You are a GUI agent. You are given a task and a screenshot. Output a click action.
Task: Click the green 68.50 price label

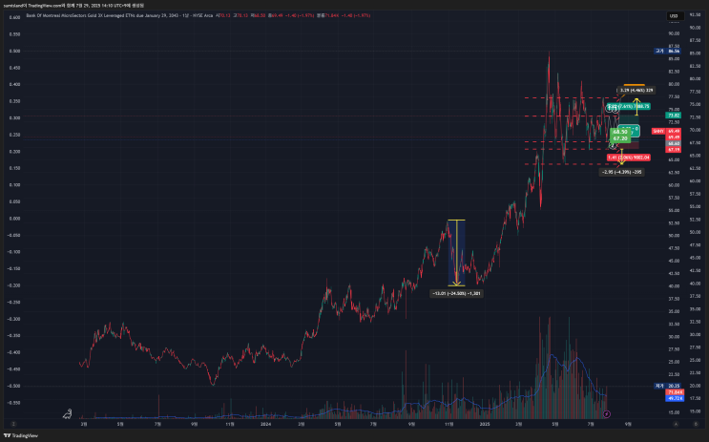[620, 132]
